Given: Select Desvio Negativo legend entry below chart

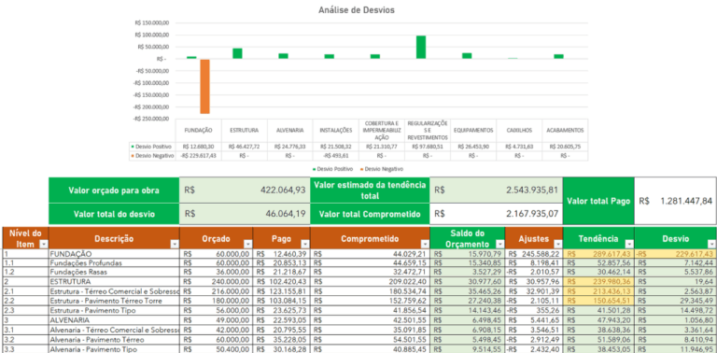Looking at the screenshot, I should tap(383, 169).
